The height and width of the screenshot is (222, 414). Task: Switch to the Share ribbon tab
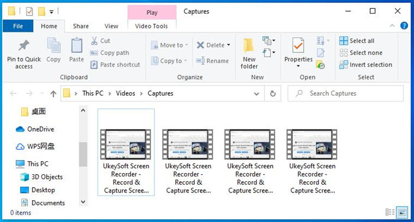coord(81,26)
